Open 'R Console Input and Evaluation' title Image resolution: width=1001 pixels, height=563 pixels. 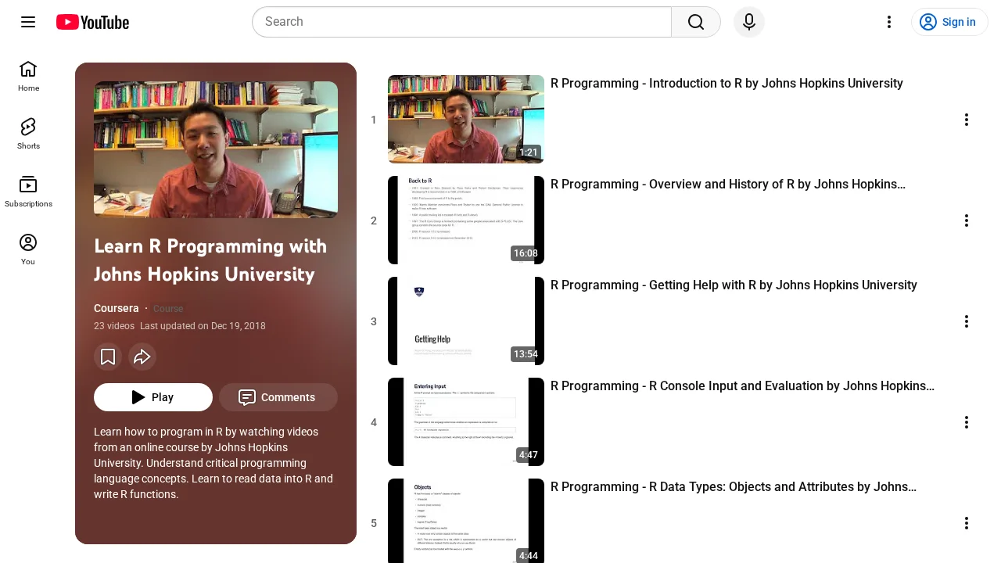(742, 386)
